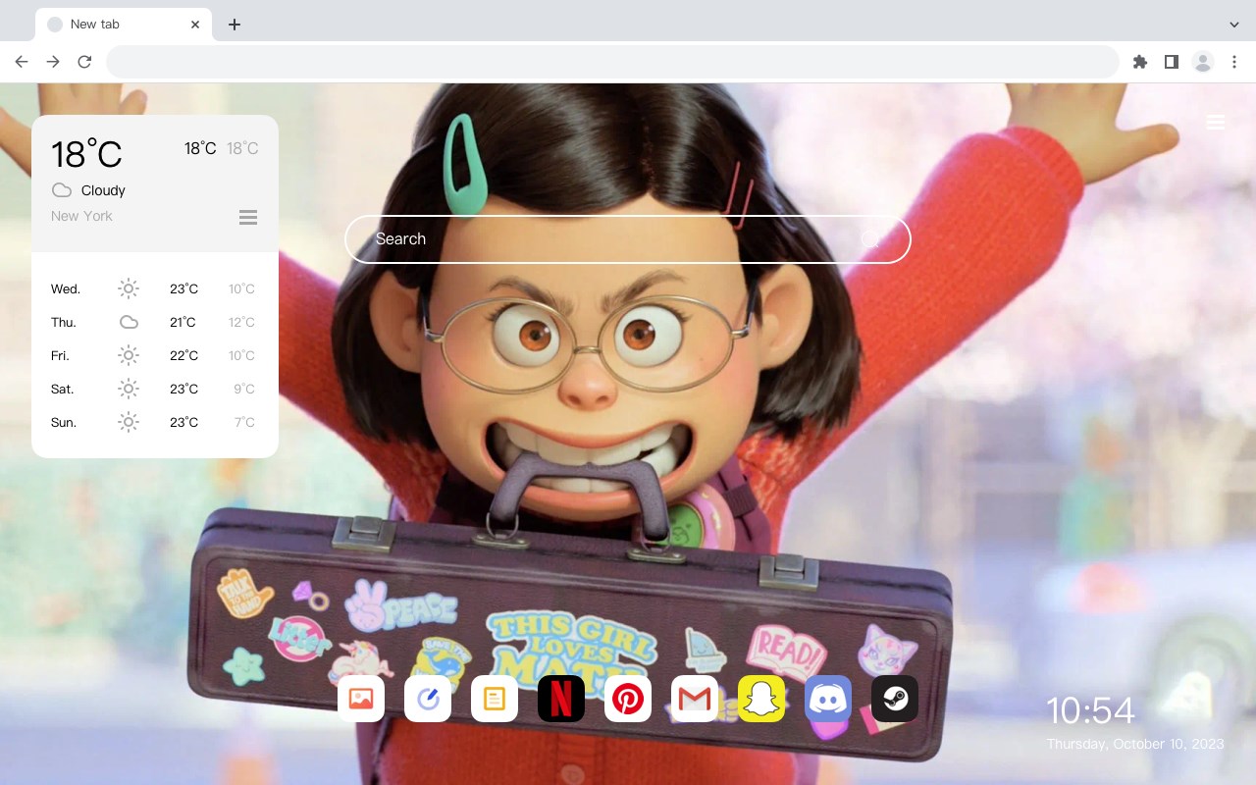Viewport: 1256px width, 785px height.
Task: Click the Cloudy condition label
Action: 103,190
